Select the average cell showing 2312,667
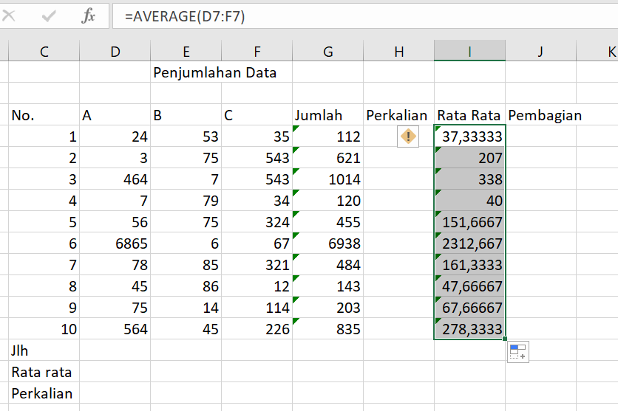The height and width of the screenshot is (411, 618). 469,244
